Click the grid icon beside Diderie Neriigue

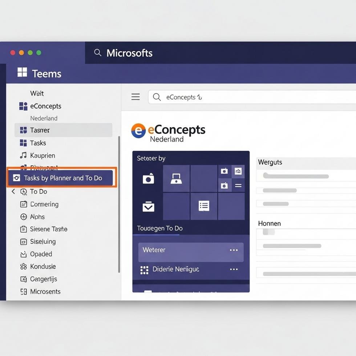coord(144,270)
